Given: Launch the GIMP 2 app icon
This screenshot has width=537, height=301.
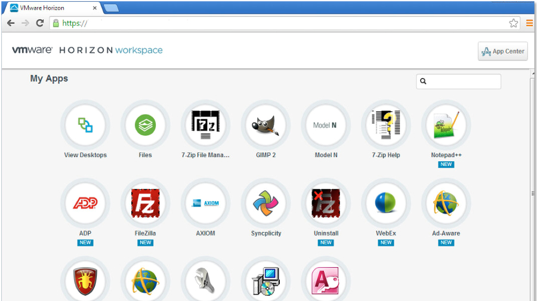Looking at the screenshot, I should pyautogui.click(x=266, y=125).
